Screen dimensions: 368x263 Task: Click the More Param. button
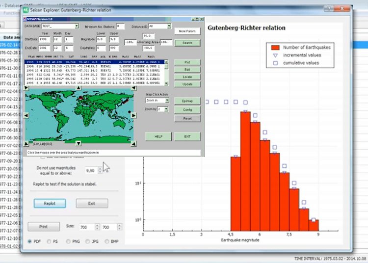[x=187, y=31]
